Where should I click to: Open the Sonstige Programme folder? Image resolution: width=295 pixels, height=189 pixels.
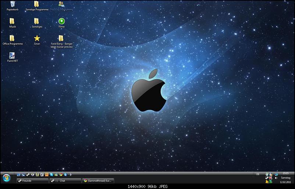pos(37,4)
